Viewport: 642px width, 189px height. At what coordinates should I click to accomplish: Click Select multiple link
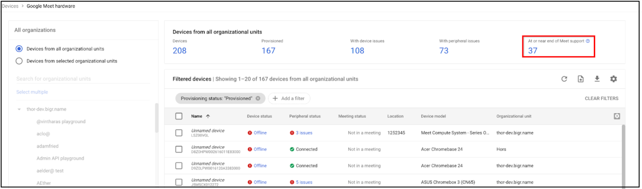32,92
